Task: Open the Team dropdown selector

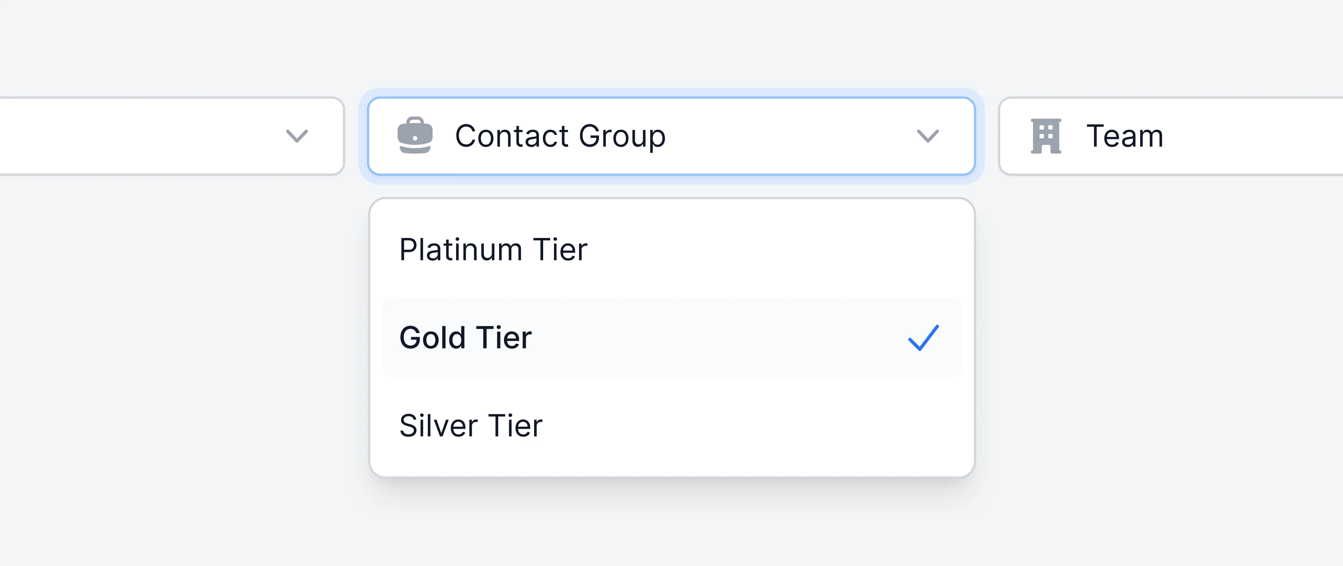Action: pyautogui.click(x=1171, y=136)
